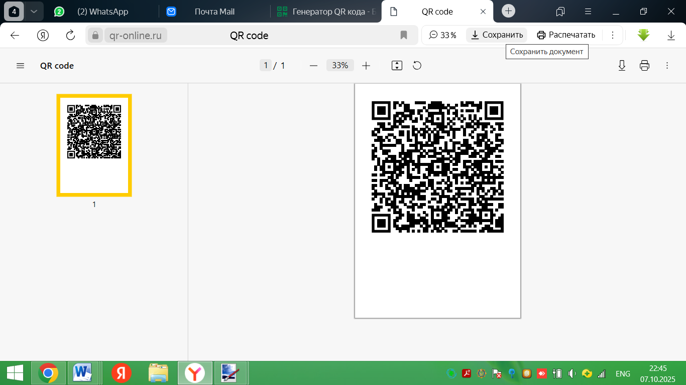Click the 33% zoom indicator in address bar

(x=443, y=35)
